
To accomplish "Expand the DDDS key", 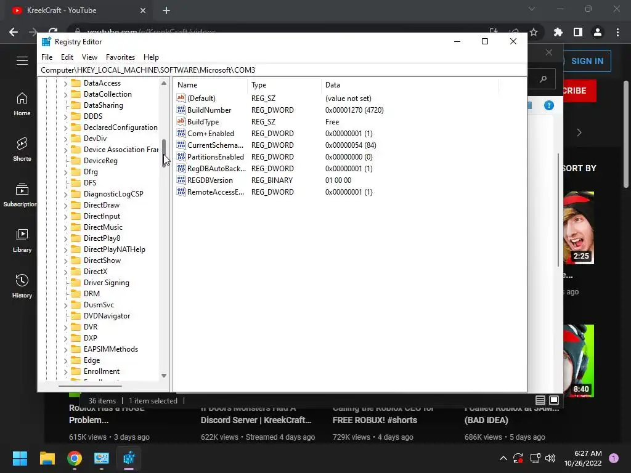I will click(x=65, y=116).
